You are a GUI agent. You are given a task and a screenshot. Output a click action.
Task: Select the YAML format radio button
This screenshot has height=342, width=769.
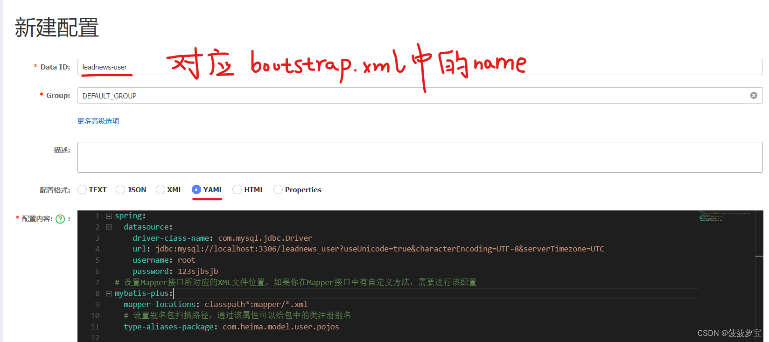196,189
